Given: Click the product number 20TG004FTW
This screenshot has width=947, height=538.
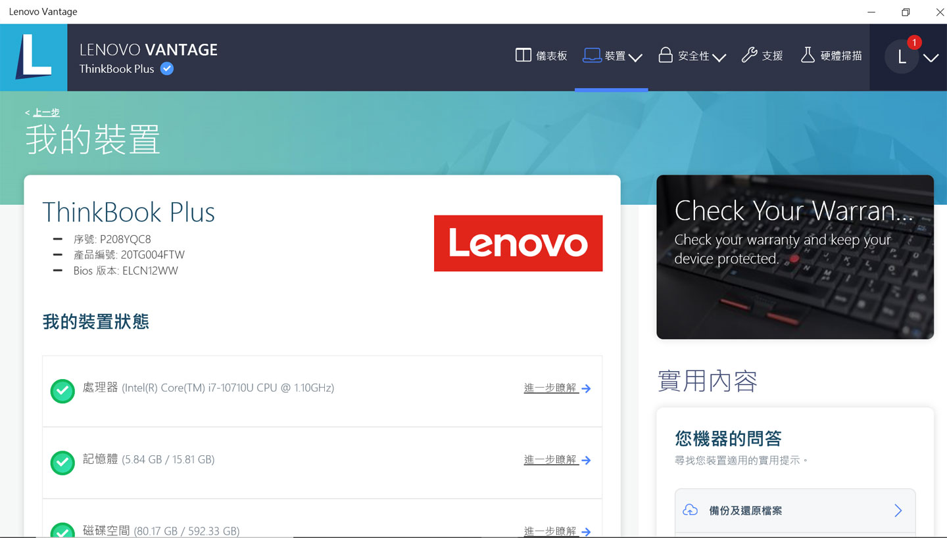Looking at the screenshot, I should click(153, 255).
